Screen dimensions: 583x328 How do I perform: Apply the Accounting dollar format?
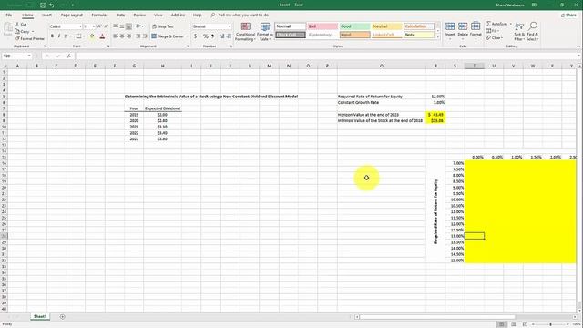[x=195, y=36]
